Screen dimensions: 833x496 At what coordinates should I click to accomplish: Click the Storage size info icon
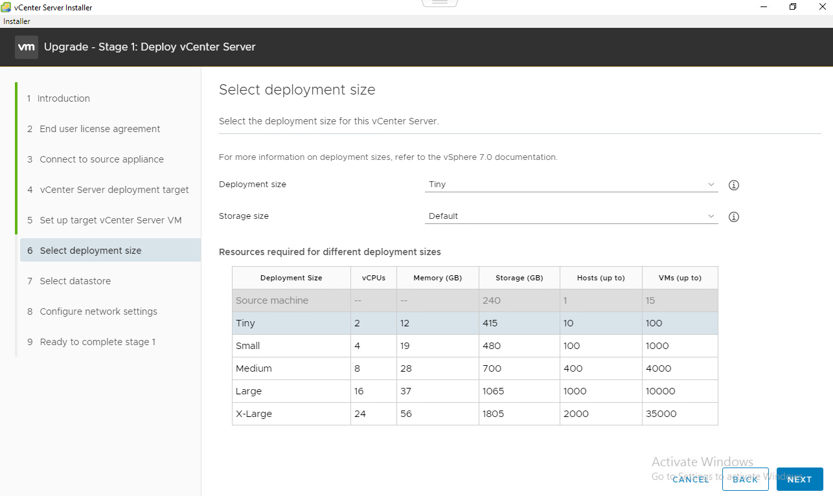tap(734, 217)
